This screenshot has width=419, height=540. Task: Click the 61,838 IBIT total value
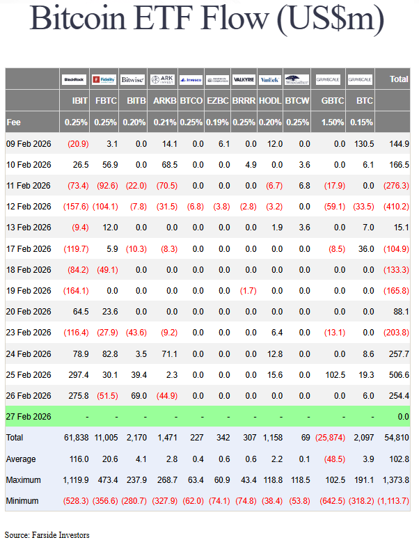(x=76, y=438)
